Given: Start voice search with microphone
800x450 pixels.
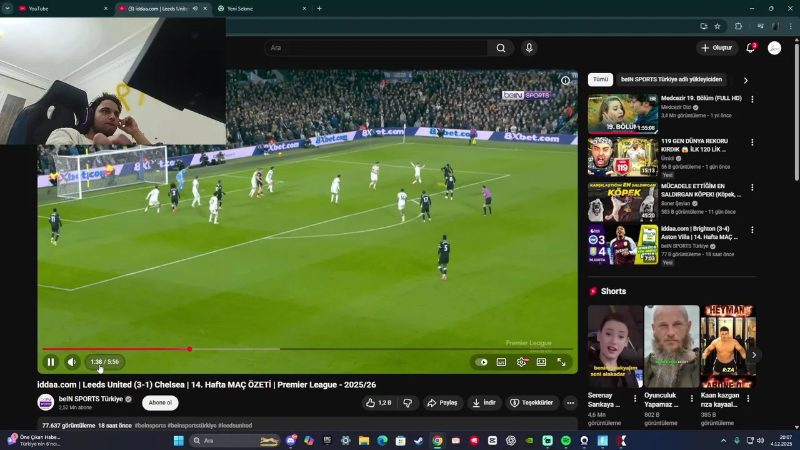Looking at the screenshot, I should click(x=529, y=48).
